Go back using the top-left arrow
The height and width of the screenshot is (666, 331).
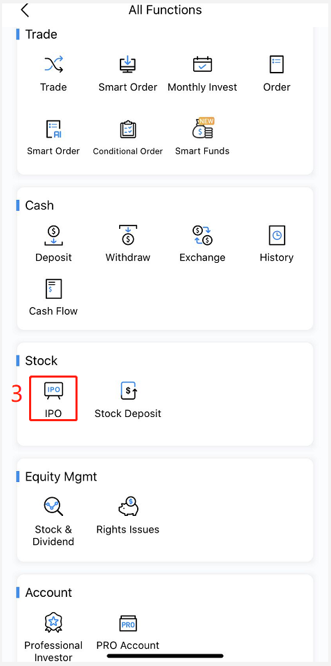coord(25,10)
